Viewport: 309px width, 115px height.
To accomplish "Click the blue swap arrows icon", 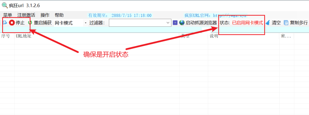I will point(5,23).
